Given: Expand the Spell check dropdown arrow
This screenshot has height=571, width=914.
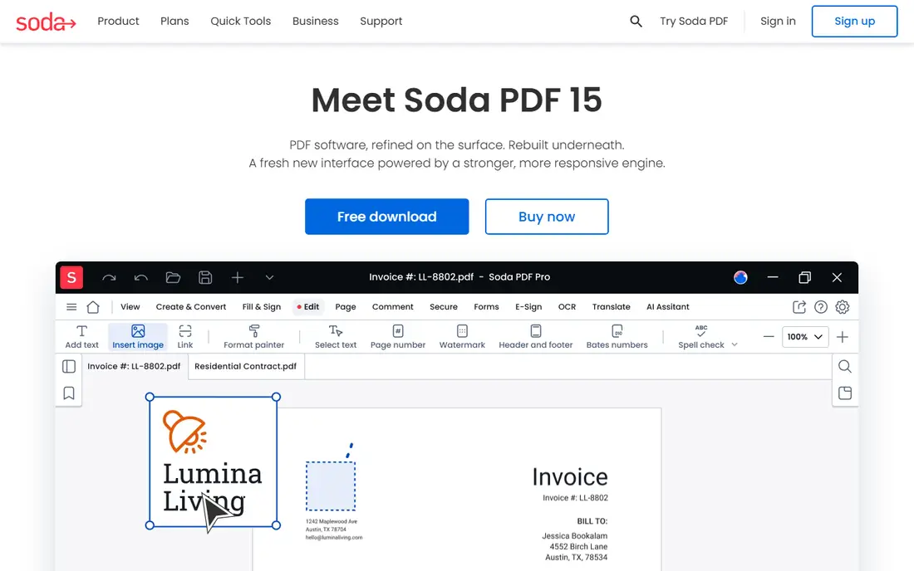Looking at the screenshot, I should (x=735, y=344).
